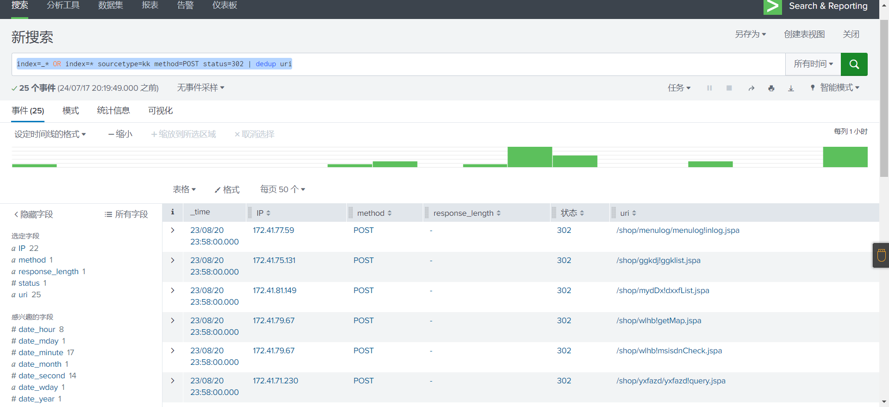The height and width of the screenshot is (407, 889).
Task: Open the 每页 50 个 dropdown
Action: pos(282,189)
